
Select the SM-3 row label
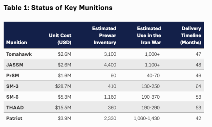pos(12,86)
